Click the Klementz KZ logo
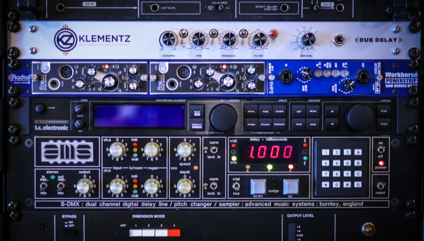424x241 pixels. coord(65,40)
